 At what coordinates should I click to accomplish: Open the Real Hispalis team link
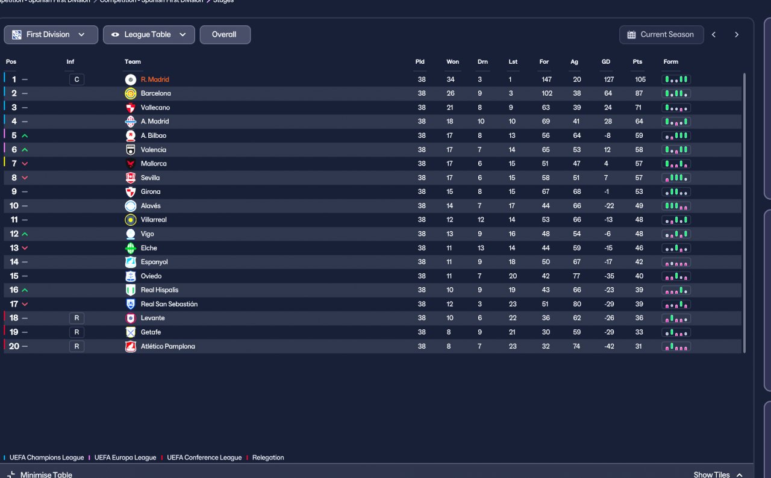160,290
